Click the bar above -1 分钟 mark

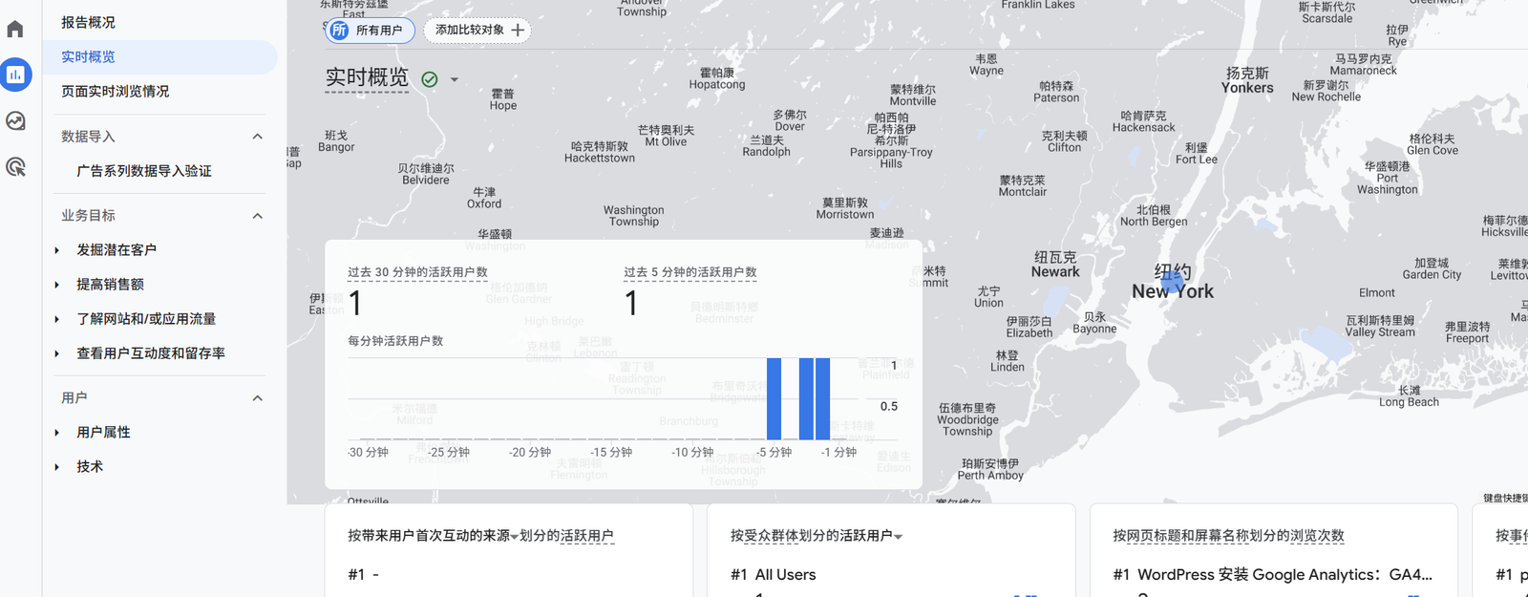[823, 398]
